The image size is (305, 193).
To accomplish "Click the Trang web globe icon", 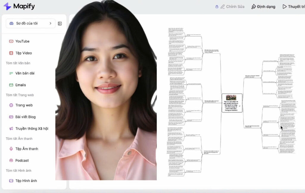I will pyautogui.click(x=11, y=105).
